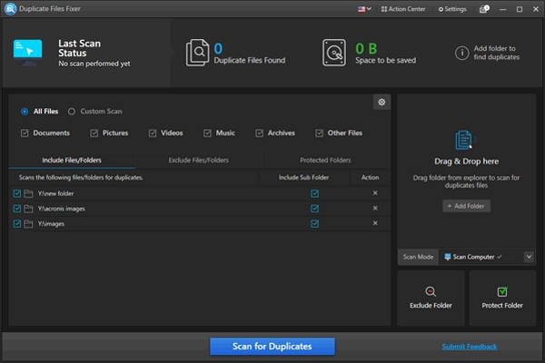Remove Y:\images with X icon
The width and height of the screenshot is (545, 363).
coord(375,223)
